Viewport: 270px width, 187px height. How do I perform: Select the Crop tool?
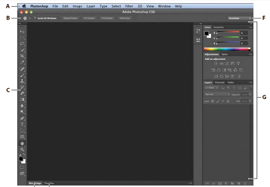[22, 56]
